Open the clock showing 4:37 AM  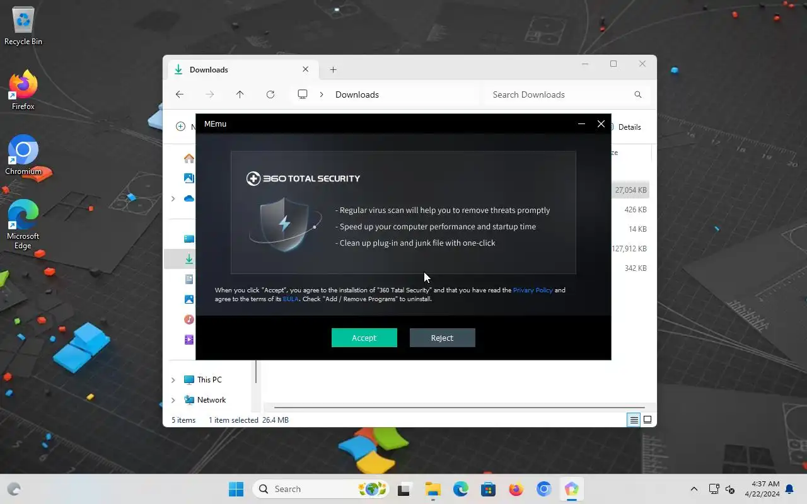[x=762, y=489]
